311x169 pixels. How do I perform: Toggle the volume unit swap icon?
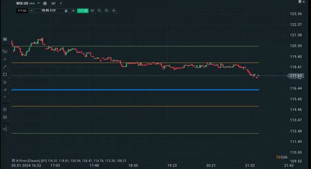tap(66, 11)
